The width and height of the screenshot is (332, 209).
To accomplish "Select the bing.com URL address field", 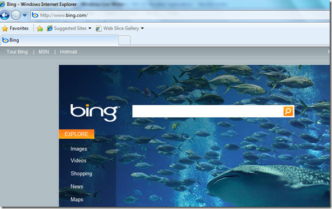I will [x=180, y=15].
